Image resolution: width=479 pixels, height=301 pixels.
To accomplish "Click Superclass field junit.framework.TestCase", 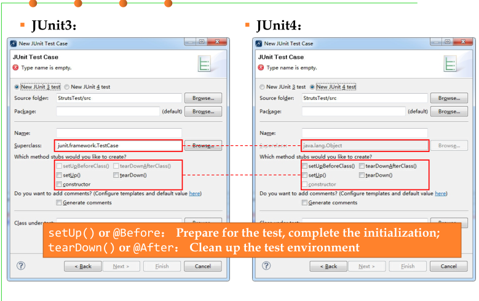I will [119, 146].
